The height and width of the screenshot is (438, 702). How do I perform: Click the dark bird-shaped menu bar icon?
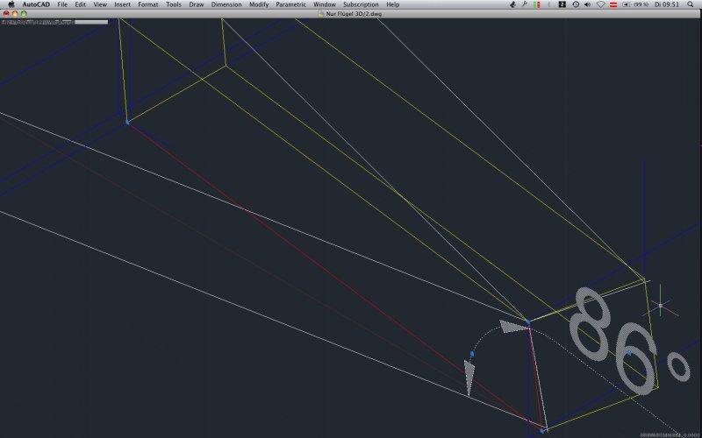[513, 4]
